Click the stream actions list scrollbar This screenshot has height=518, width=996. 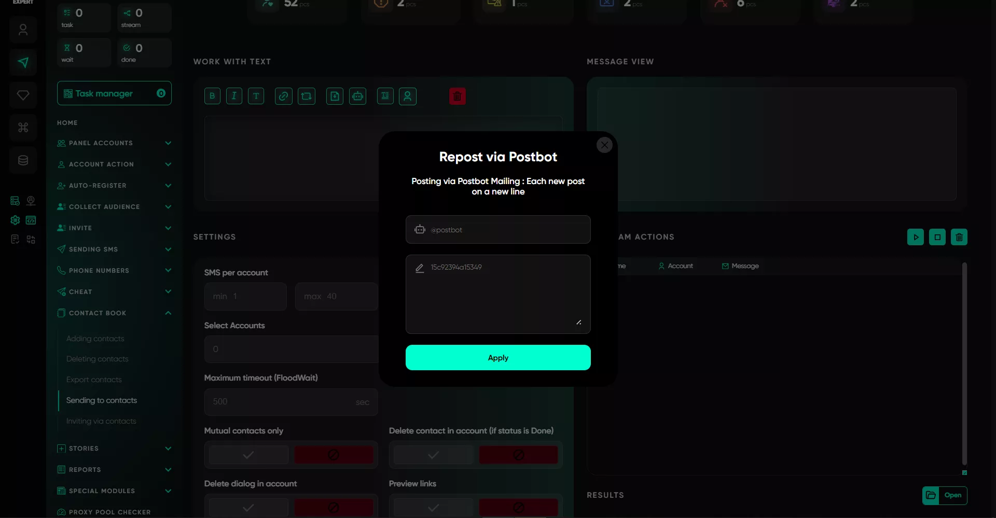(964, 364)
